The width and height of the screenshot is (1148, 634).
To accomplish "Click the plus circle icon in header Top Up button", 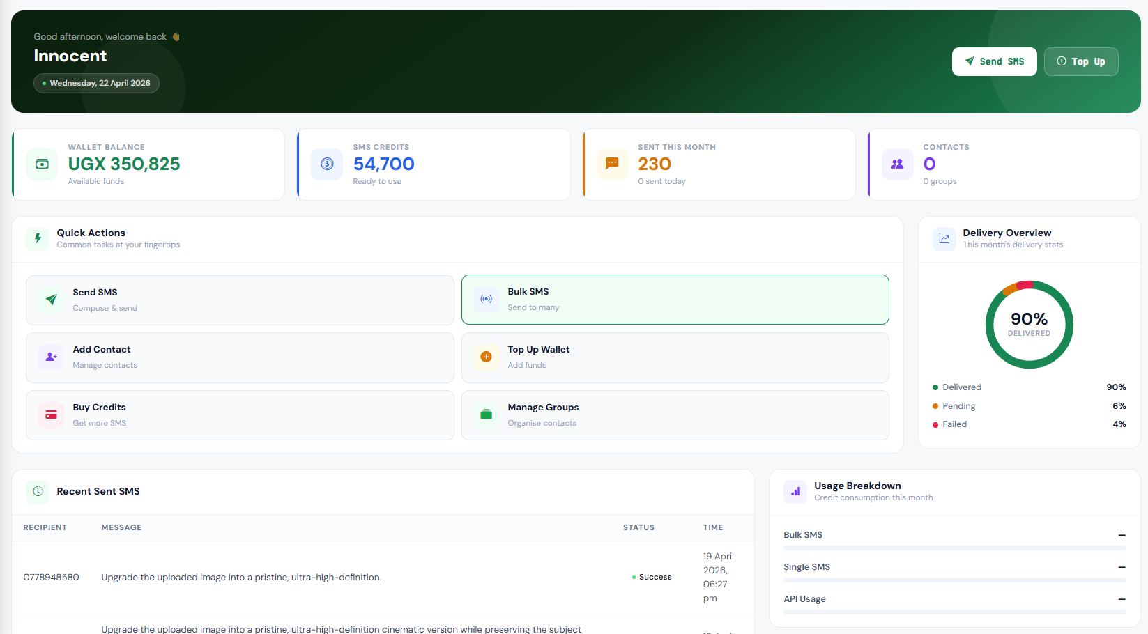I will [x=1062, y=61].
